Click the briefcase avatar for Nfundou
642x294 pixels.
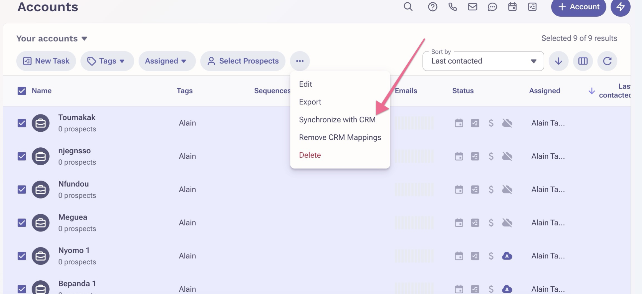point(41,190)
